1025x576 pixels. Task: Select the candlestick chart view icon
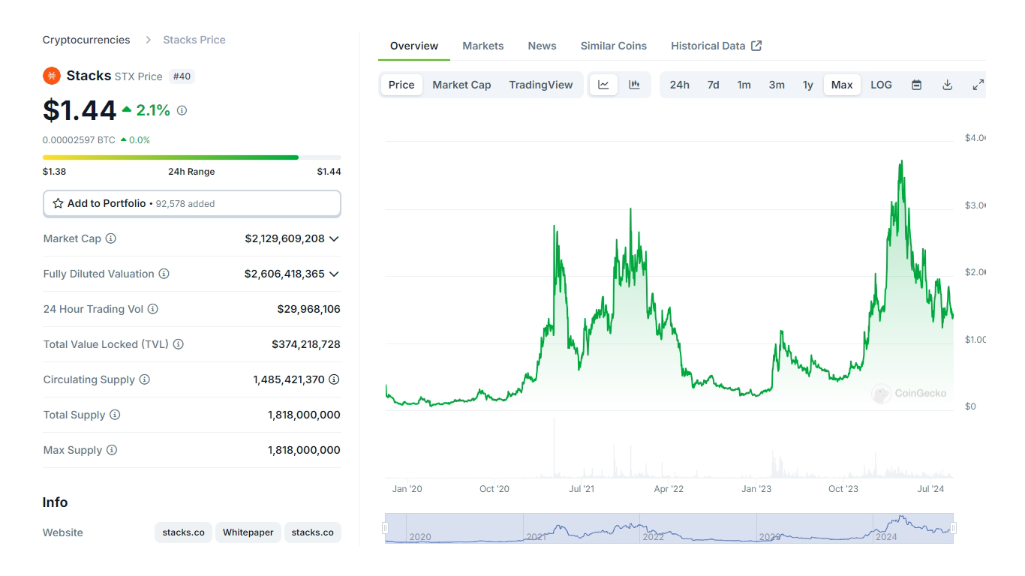click(x=634, y=85)
